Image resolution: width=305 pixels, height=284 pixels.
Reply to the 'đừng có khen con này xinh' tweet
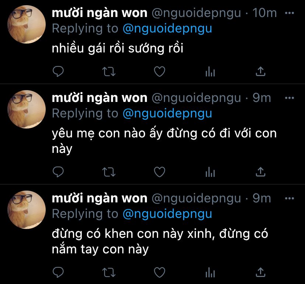(x=58, y=272)
